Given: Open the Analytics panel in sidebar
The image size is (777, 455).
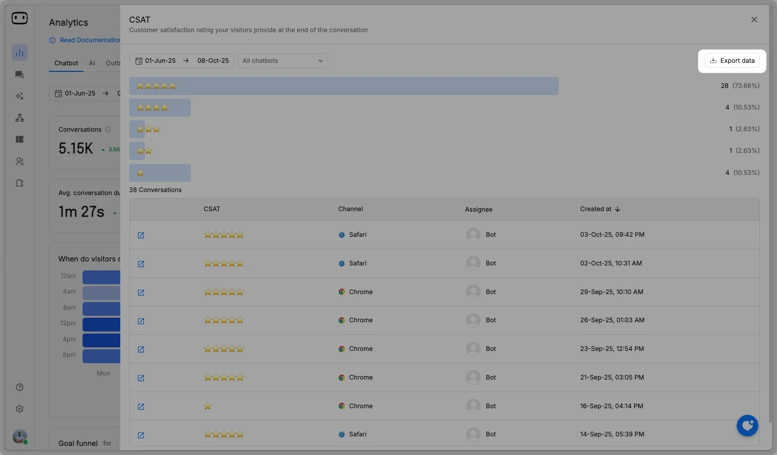Looking at the screenshot, I should [20, 52].
